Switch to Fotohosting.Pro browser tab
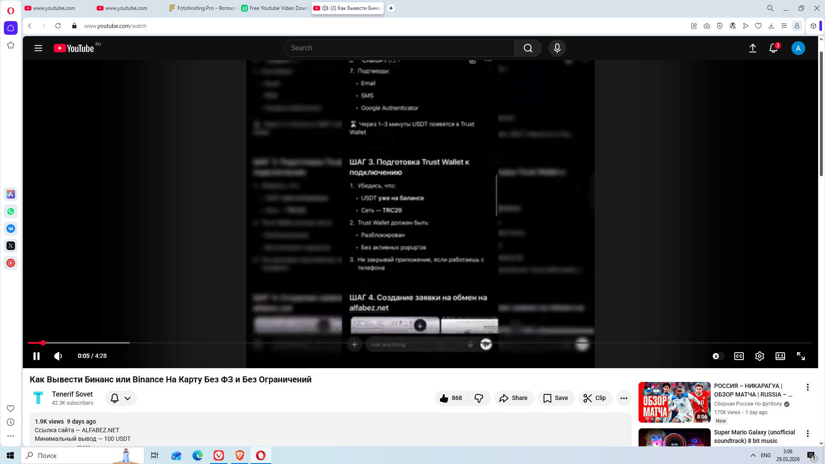 (x=202, y=8)
